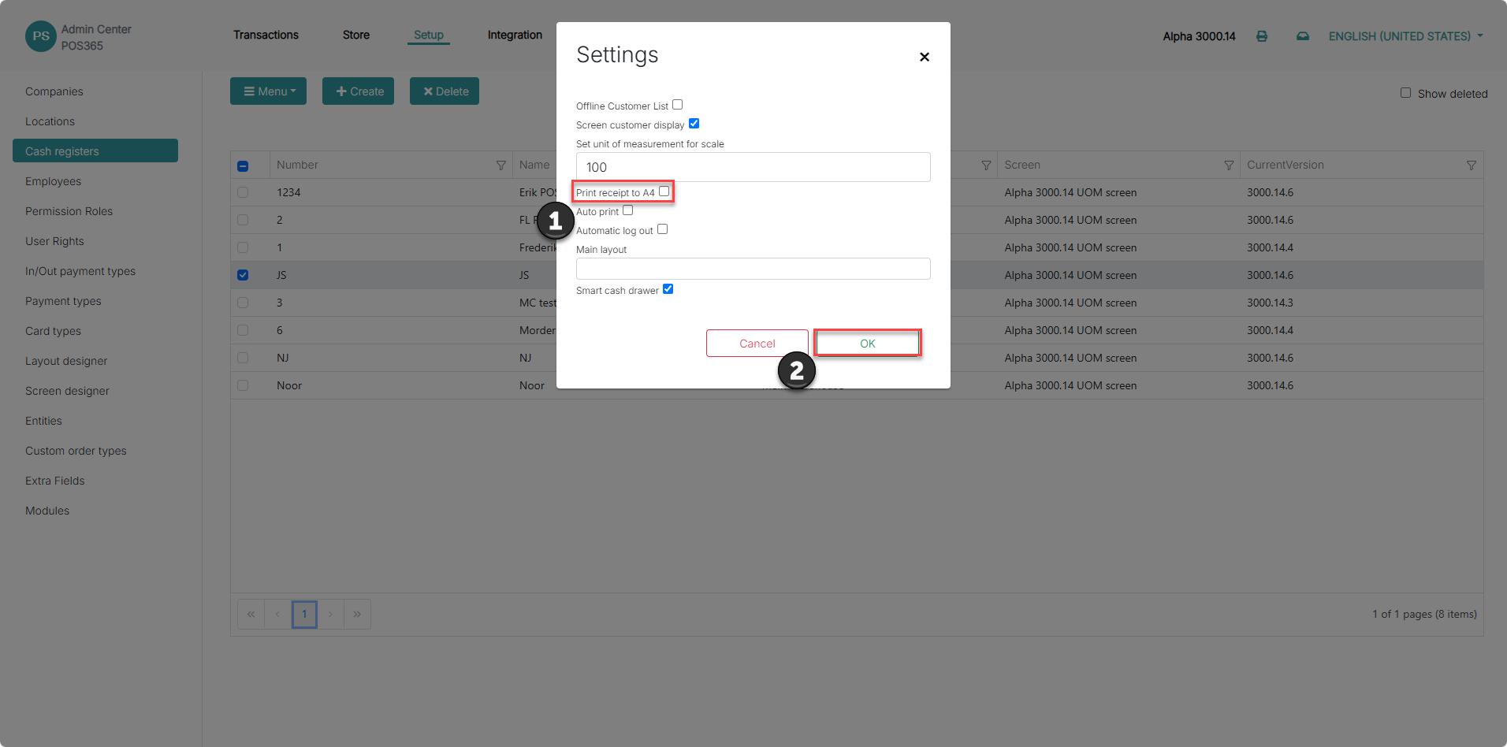Select Layout designer in sidebar
1507x747 pixels.
pos(66,361)
